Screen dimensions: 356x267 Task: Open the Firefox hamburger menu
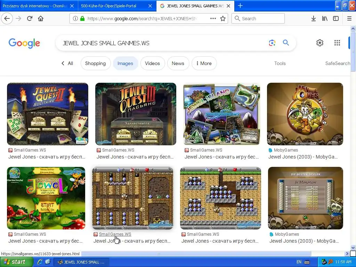point(349,18)
